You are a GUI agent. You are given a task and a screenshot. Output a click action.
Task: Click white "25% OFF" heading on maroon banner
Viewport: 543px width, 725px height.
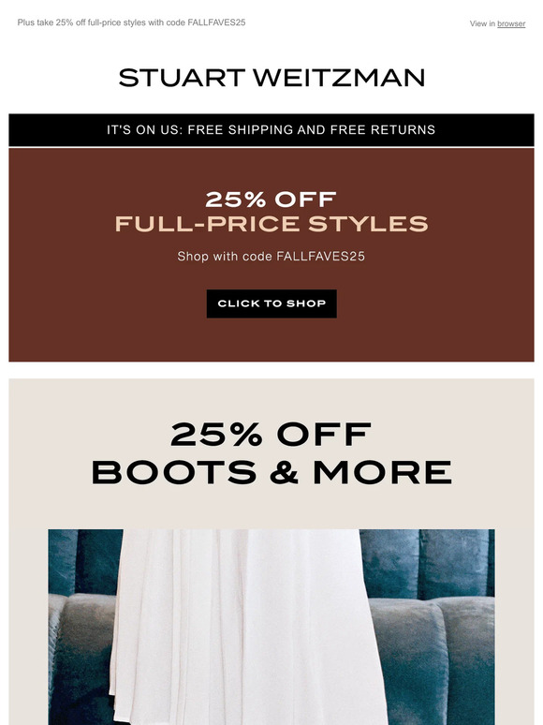tap(271, 200)
